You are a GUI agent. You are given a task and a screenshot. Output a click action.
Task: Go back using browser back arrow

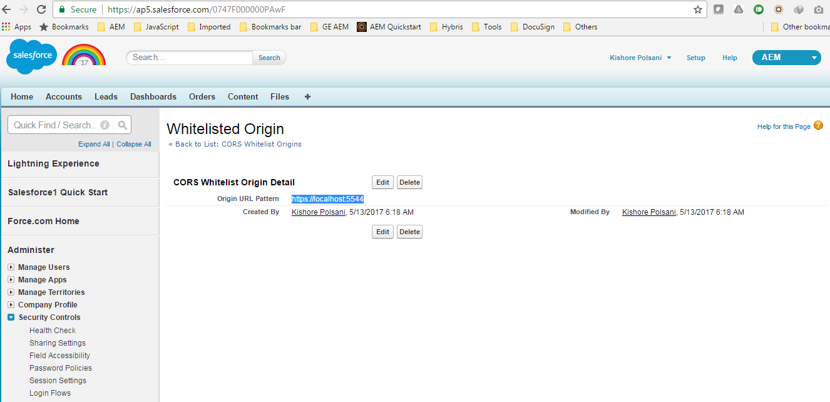[x=7, y=9]
